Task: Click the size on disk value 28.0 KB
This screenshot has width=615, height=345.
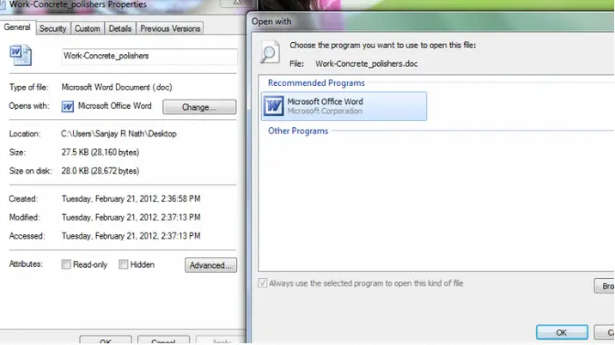Action: tap(100, 171)
